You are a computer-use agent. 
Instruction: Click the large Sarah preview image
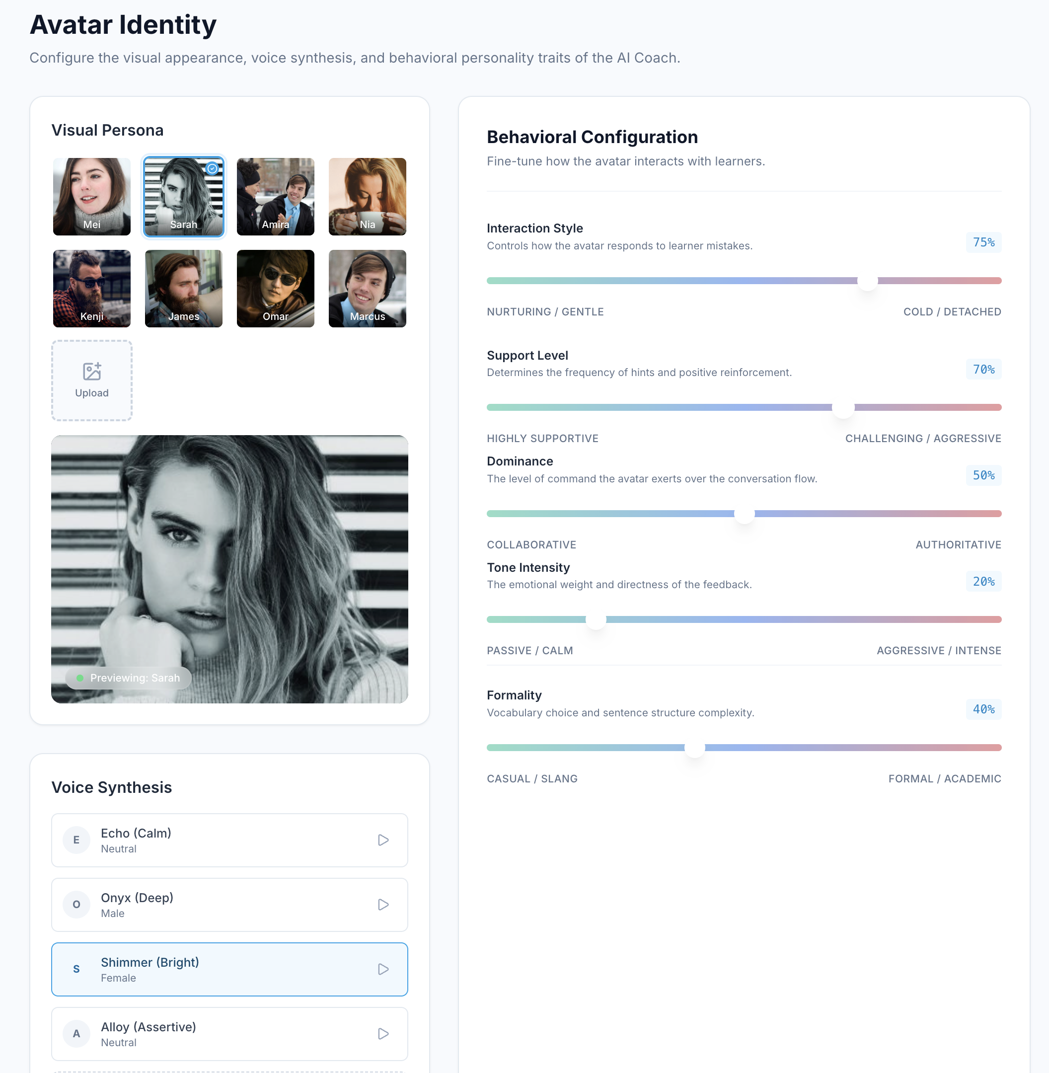pos(229,569)
